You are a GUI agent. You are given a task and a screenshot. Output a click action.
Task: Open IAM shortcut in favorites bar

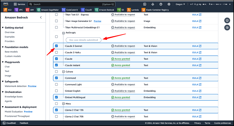pos(30,10)
